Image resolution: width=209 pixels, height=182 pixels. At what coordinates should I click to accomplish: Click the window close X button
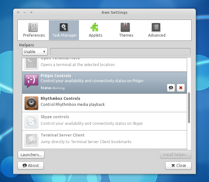click(x=18, y=13)
